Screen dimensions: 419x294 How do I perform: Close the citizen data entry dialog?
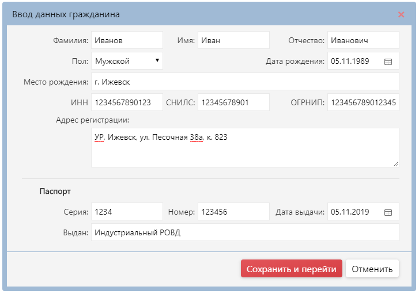point(401,14)
